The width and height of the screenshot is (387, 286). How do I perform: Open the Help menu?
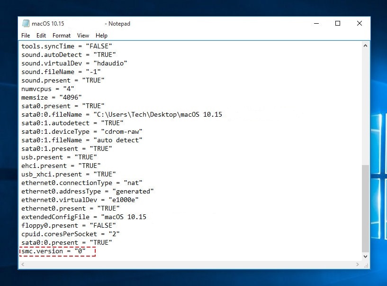coord(101,35)
